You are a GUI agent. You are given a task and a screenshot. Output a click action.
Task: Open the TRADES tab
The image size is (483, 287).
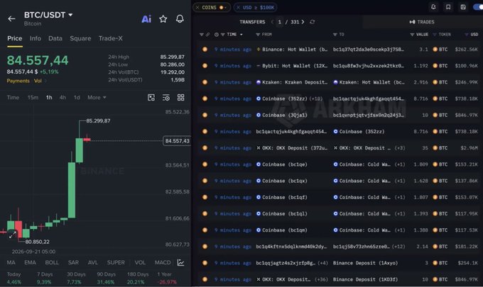click(422, 22)
